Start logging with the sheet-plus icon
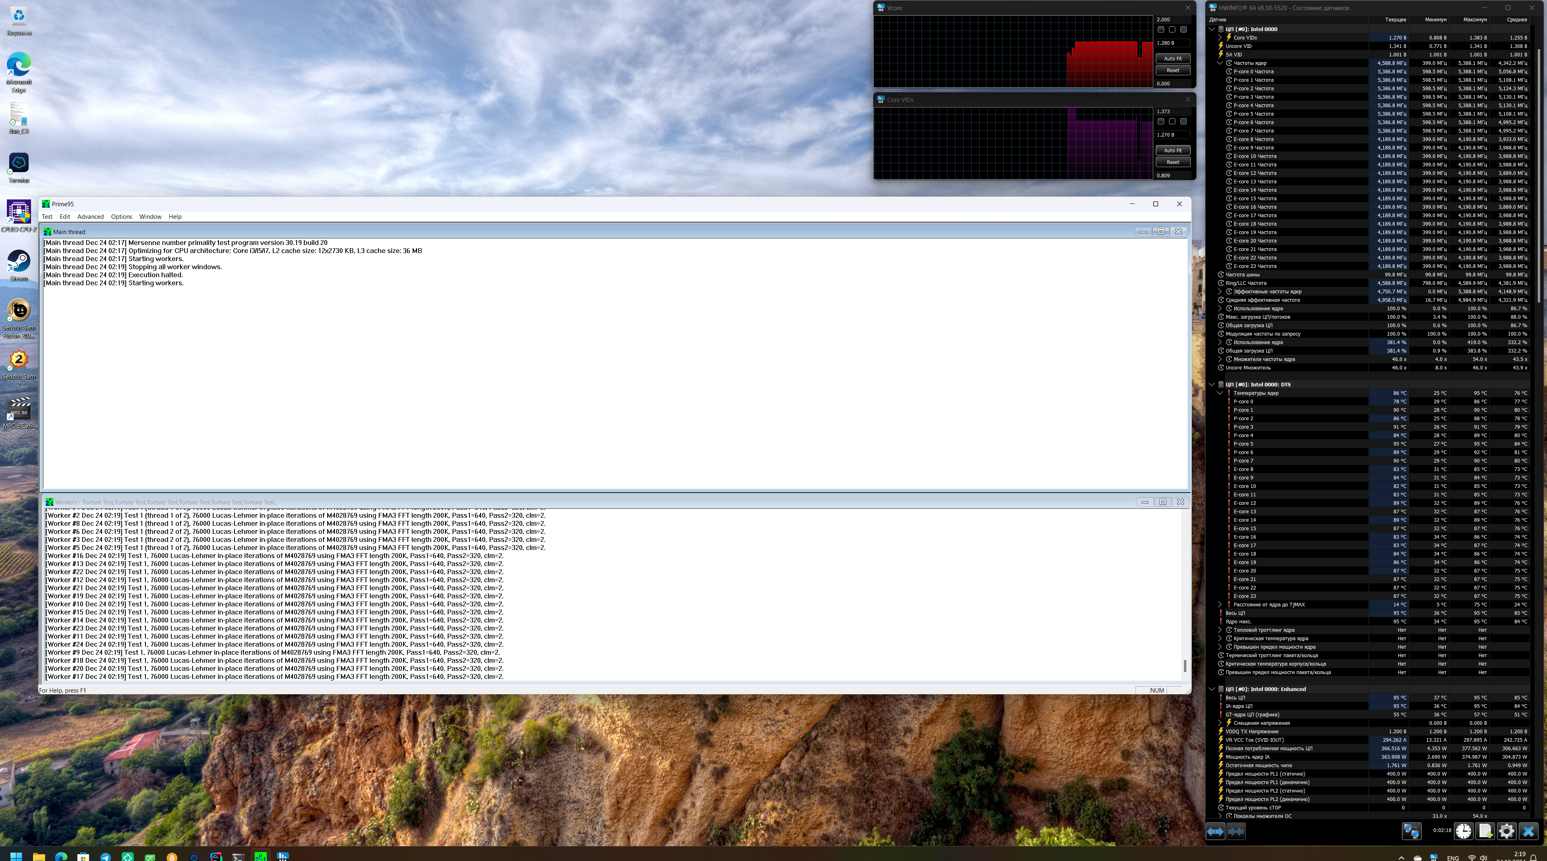The image size is (1547, 861). 1485,832
